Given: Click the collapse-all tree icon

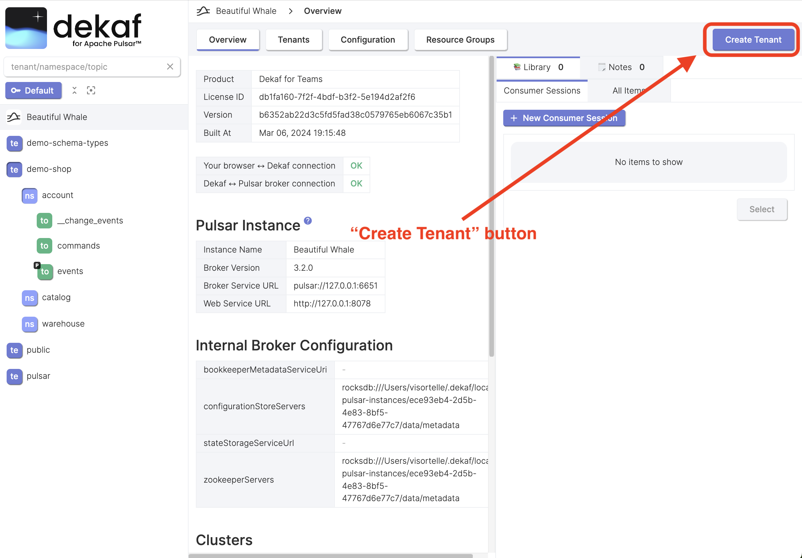Looking at the screenshot, I should coord(74,90).
